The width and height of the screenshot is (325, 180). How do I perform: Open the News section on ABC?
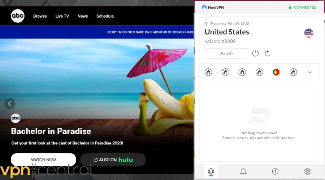click(x=83, y=16)
